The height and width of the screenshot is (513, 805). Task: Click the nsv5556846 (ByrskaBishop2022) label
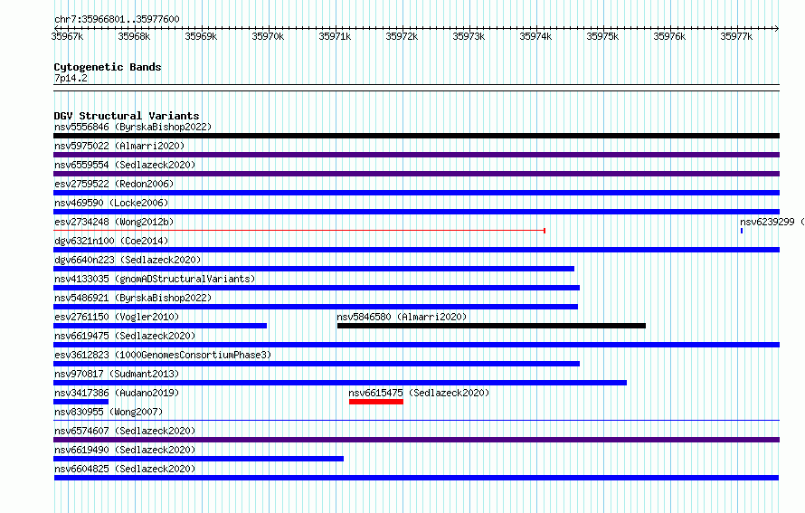tap(133, 127)
